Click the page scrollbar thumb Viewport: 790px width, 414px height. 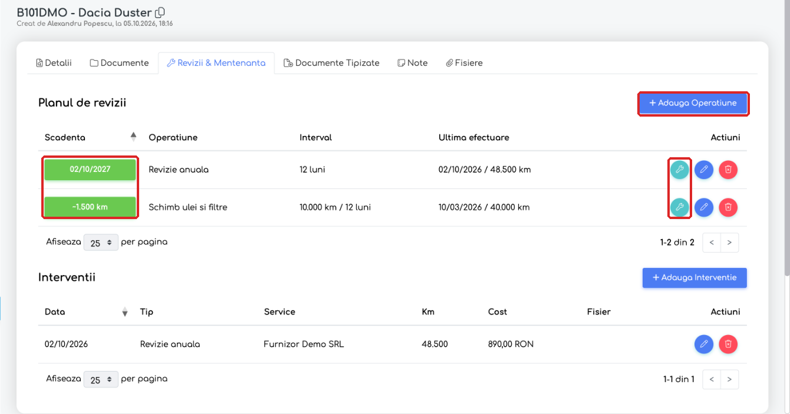787,138
